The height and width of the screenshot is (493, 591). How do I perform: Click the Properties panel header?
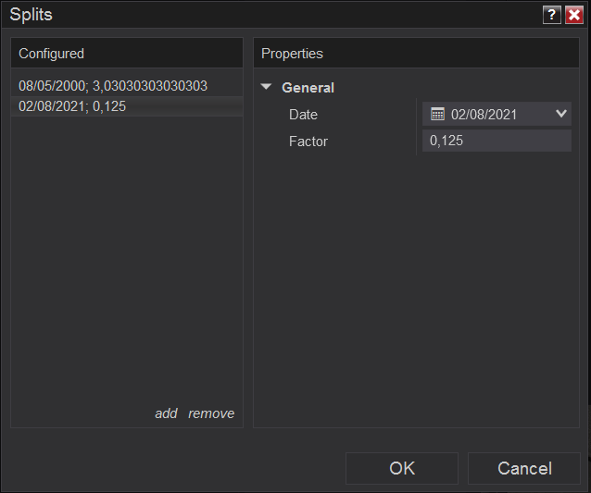click(292, 54)
